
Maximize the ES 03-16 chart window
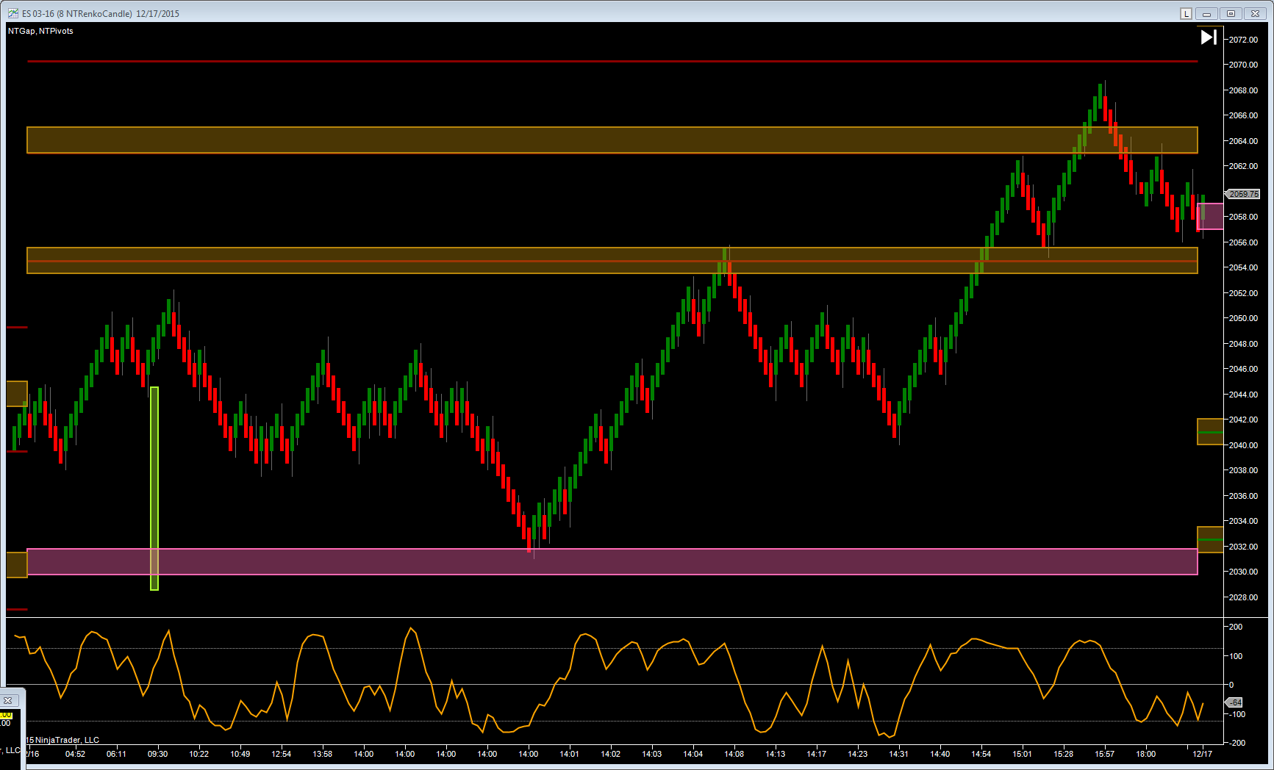pos(1231,13)
